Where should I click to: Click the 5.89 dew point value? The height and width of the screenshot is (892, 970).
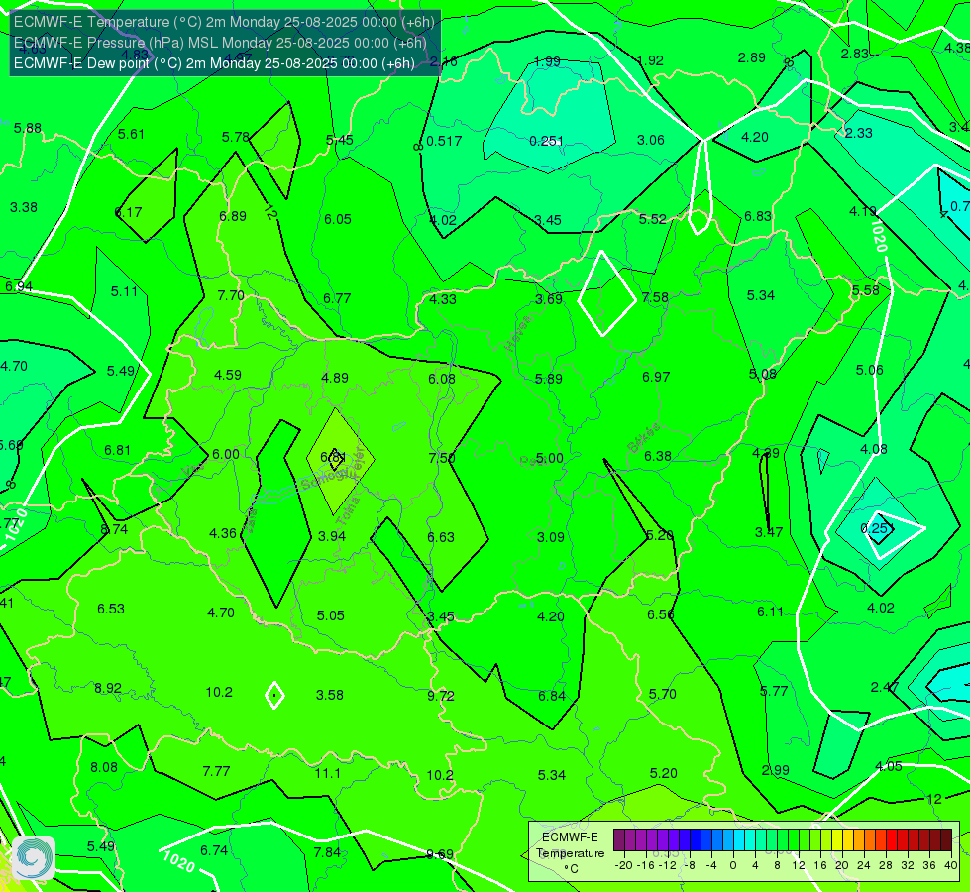tap(549, 379)
